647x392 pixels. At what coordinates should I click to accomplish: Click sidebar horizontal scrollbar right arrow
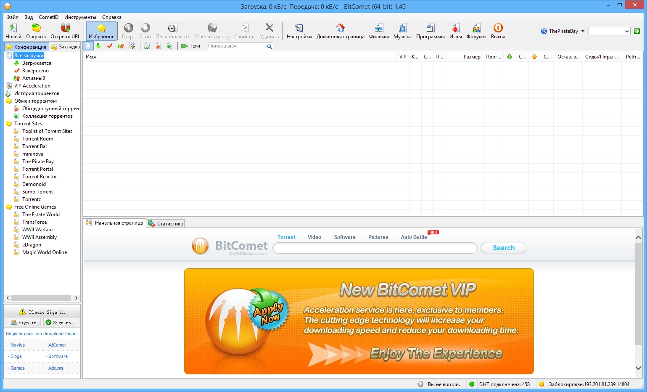[x=76, y=298]
